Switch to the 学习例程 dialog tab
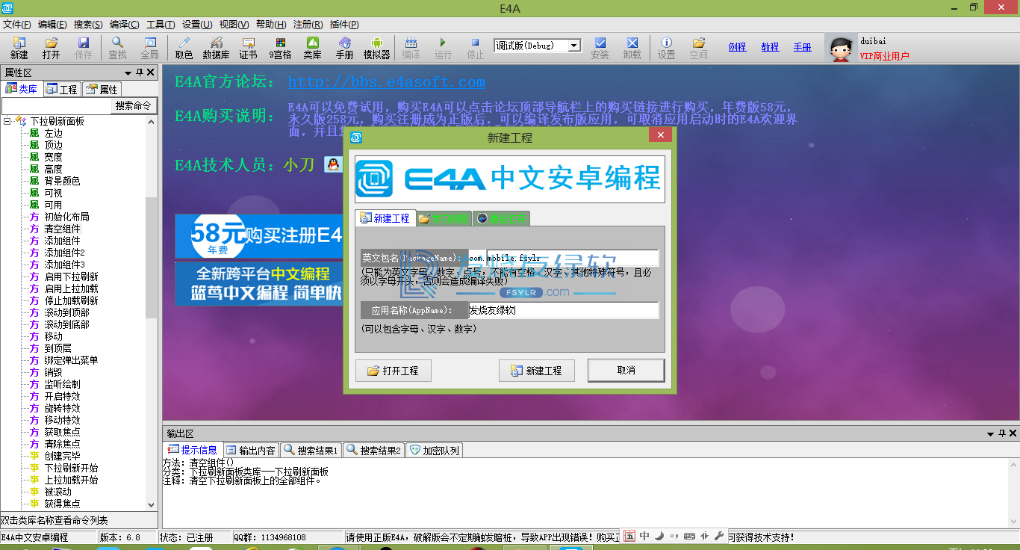Screen dimensions: 1020x550 coord(444,218)
